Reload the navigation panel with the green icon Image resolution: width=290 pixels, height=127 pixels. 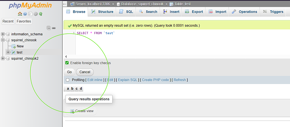[x=41, y=14]
